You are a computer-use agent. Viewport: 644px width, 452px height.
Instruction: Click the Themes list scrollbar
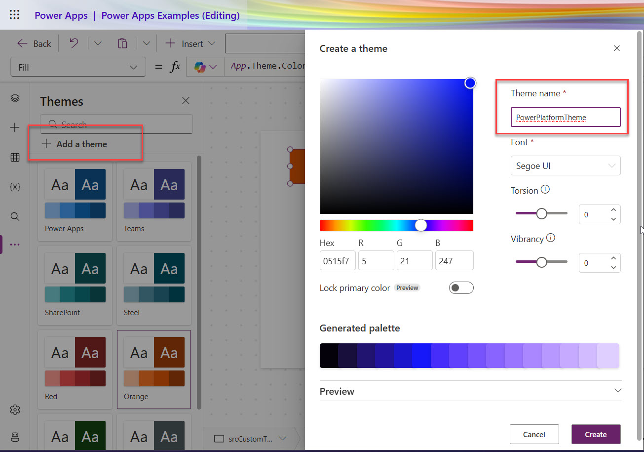[199, 282]
